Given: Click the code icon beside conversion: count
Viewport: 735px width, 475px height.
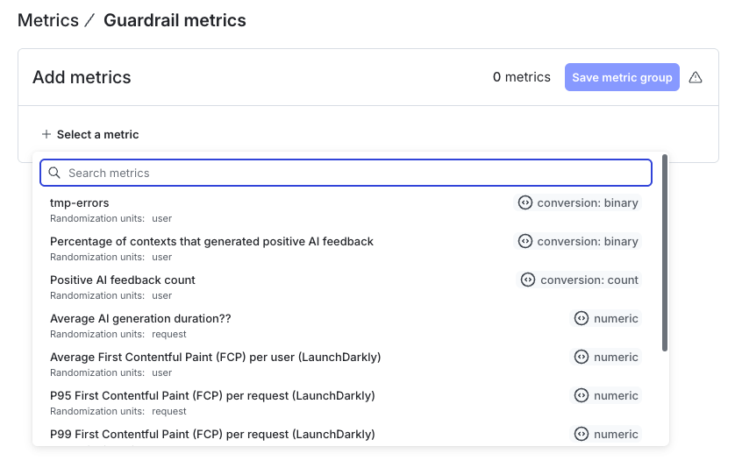Looking at the screenshot, I should [528, 280].
